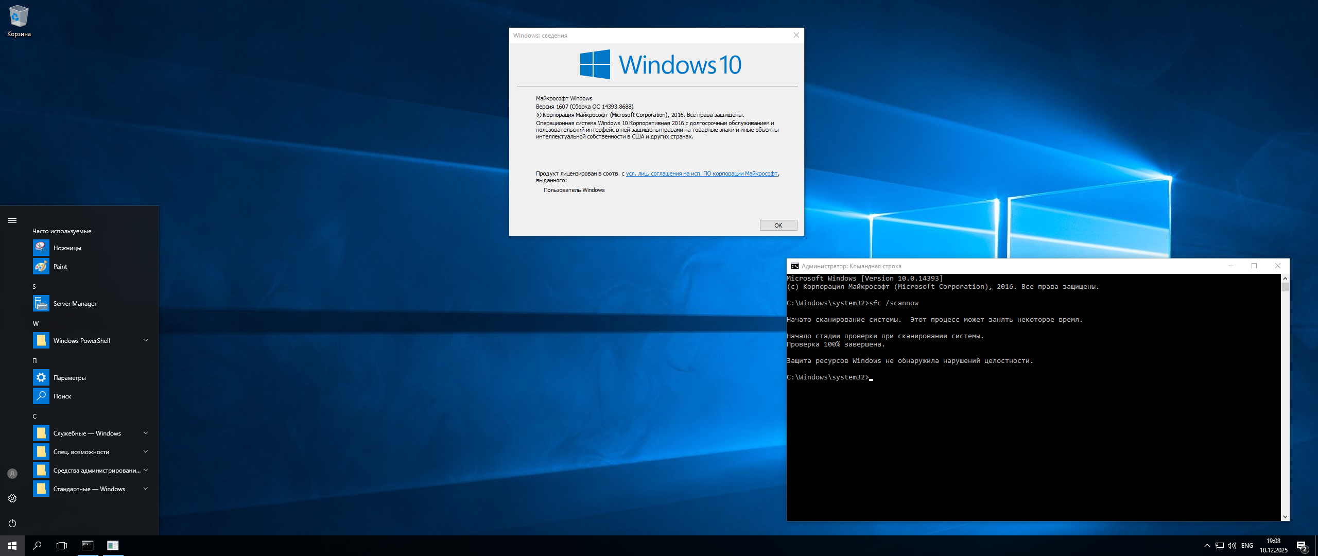The image size is (1318, 556).
Task: Click the user account icon in Start menu
Action: tap(12, 474)
